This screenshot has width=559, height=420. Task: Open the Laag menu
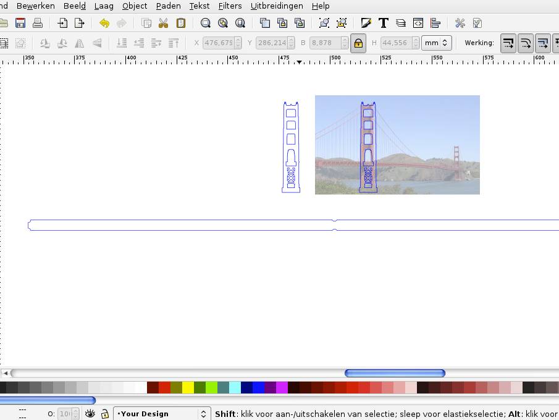point(104,6)
